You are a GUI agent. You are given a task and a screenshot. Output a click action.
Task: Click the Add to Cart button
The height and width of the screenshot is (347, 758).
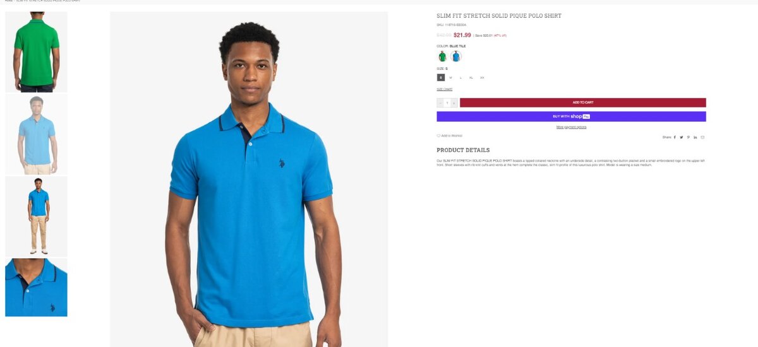[x=583, y=102]
